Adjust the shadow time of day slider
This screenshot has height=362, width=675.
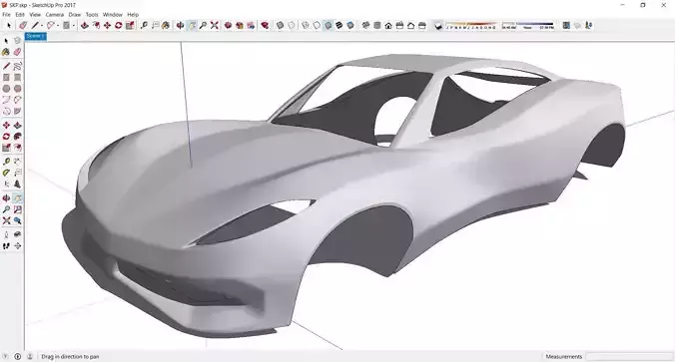click(x=528, y=26)
